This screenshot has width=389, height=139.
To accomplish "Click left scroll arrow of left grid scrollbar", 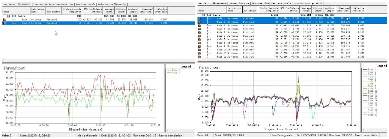I will click(x=3, y=61).
